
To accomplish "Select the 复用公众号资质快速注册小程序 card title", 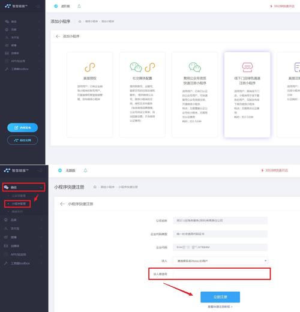I will 194,80.
